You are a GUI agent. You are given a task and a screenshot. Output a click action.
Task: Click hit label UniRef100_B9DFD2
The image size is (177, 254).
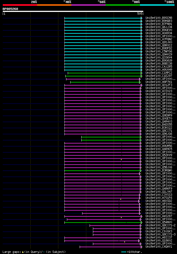159,49
